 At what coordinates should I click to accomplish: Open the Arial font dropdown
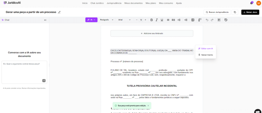124,20
